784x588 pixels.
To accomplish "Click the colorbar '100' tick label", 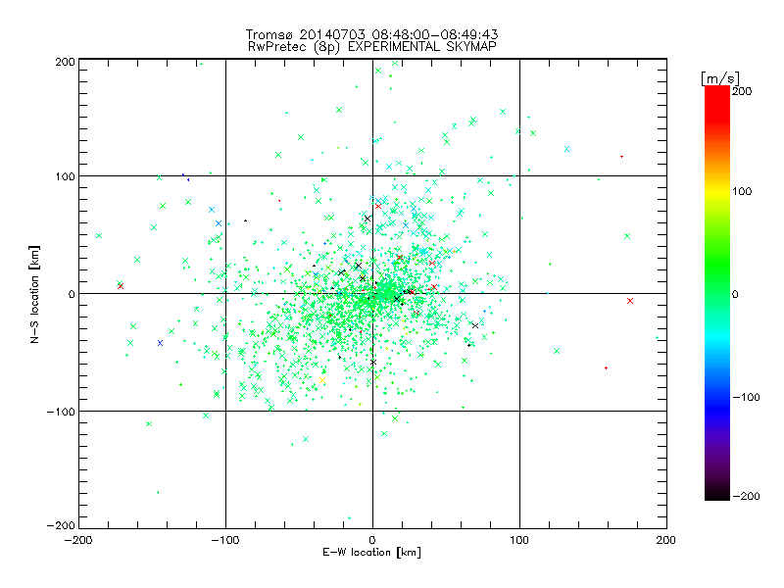I will tap(742, 191).
